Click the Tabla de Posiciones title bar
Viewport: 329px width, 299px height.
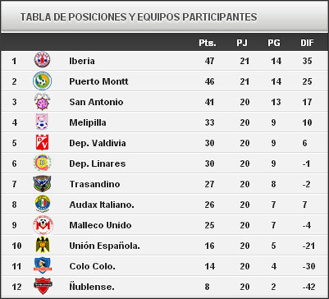(x=164, y=17)
